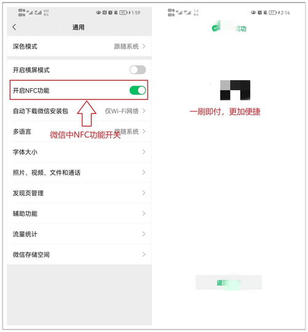The image size is (308, 332).
Task: Click the chevron on the 字体大小 row
Action: 144,152
